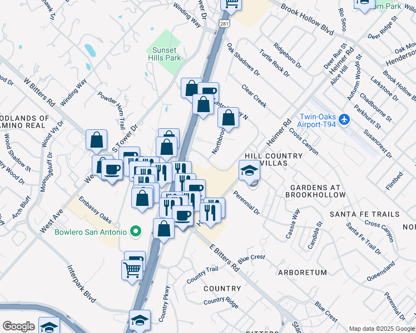Select the shopping bag marker below S Tower Dr
The width and height of the screenshot is (416, 333).
167,148
